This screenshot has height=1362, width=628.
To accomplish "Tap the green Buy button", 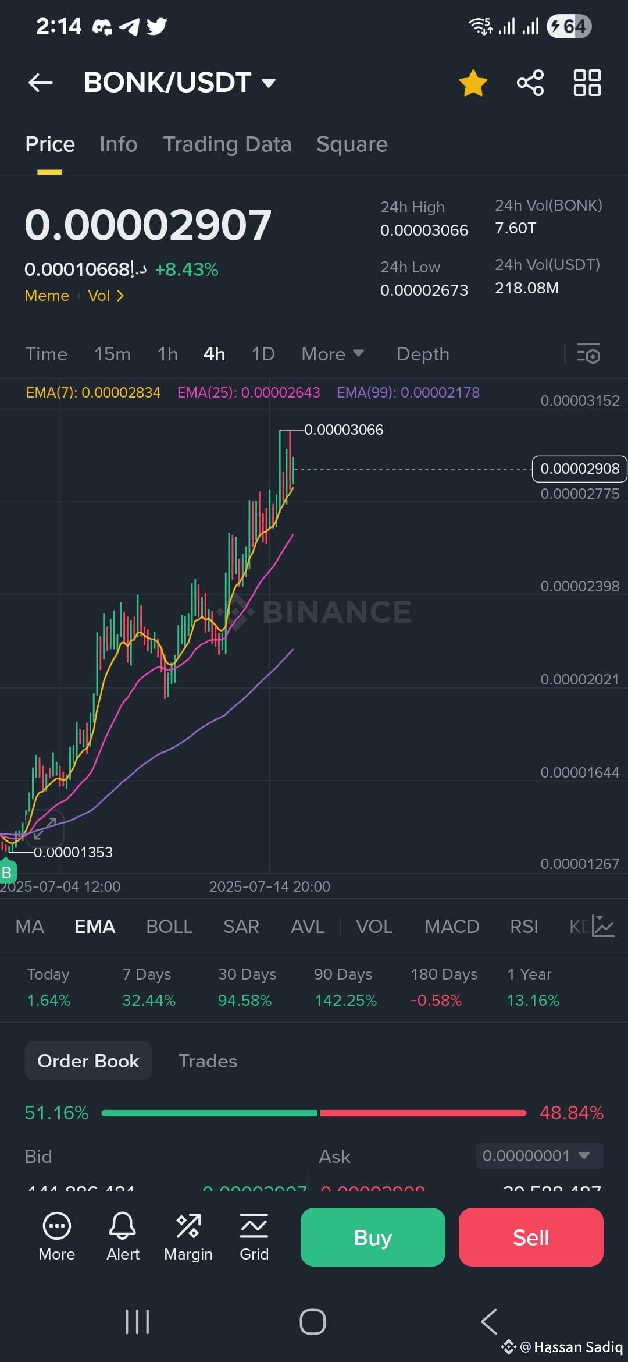I will [373, 1237].
